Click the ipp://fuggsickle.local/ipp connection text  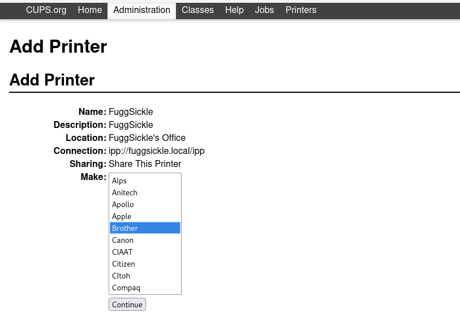pos(156,151)
